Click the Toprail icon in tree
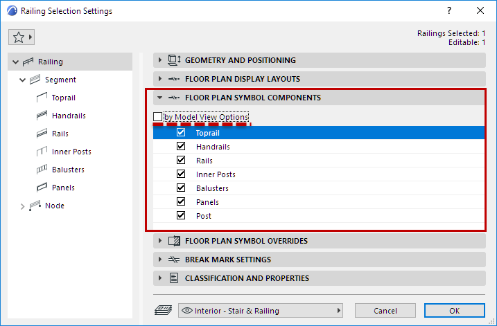 point(40,98)
